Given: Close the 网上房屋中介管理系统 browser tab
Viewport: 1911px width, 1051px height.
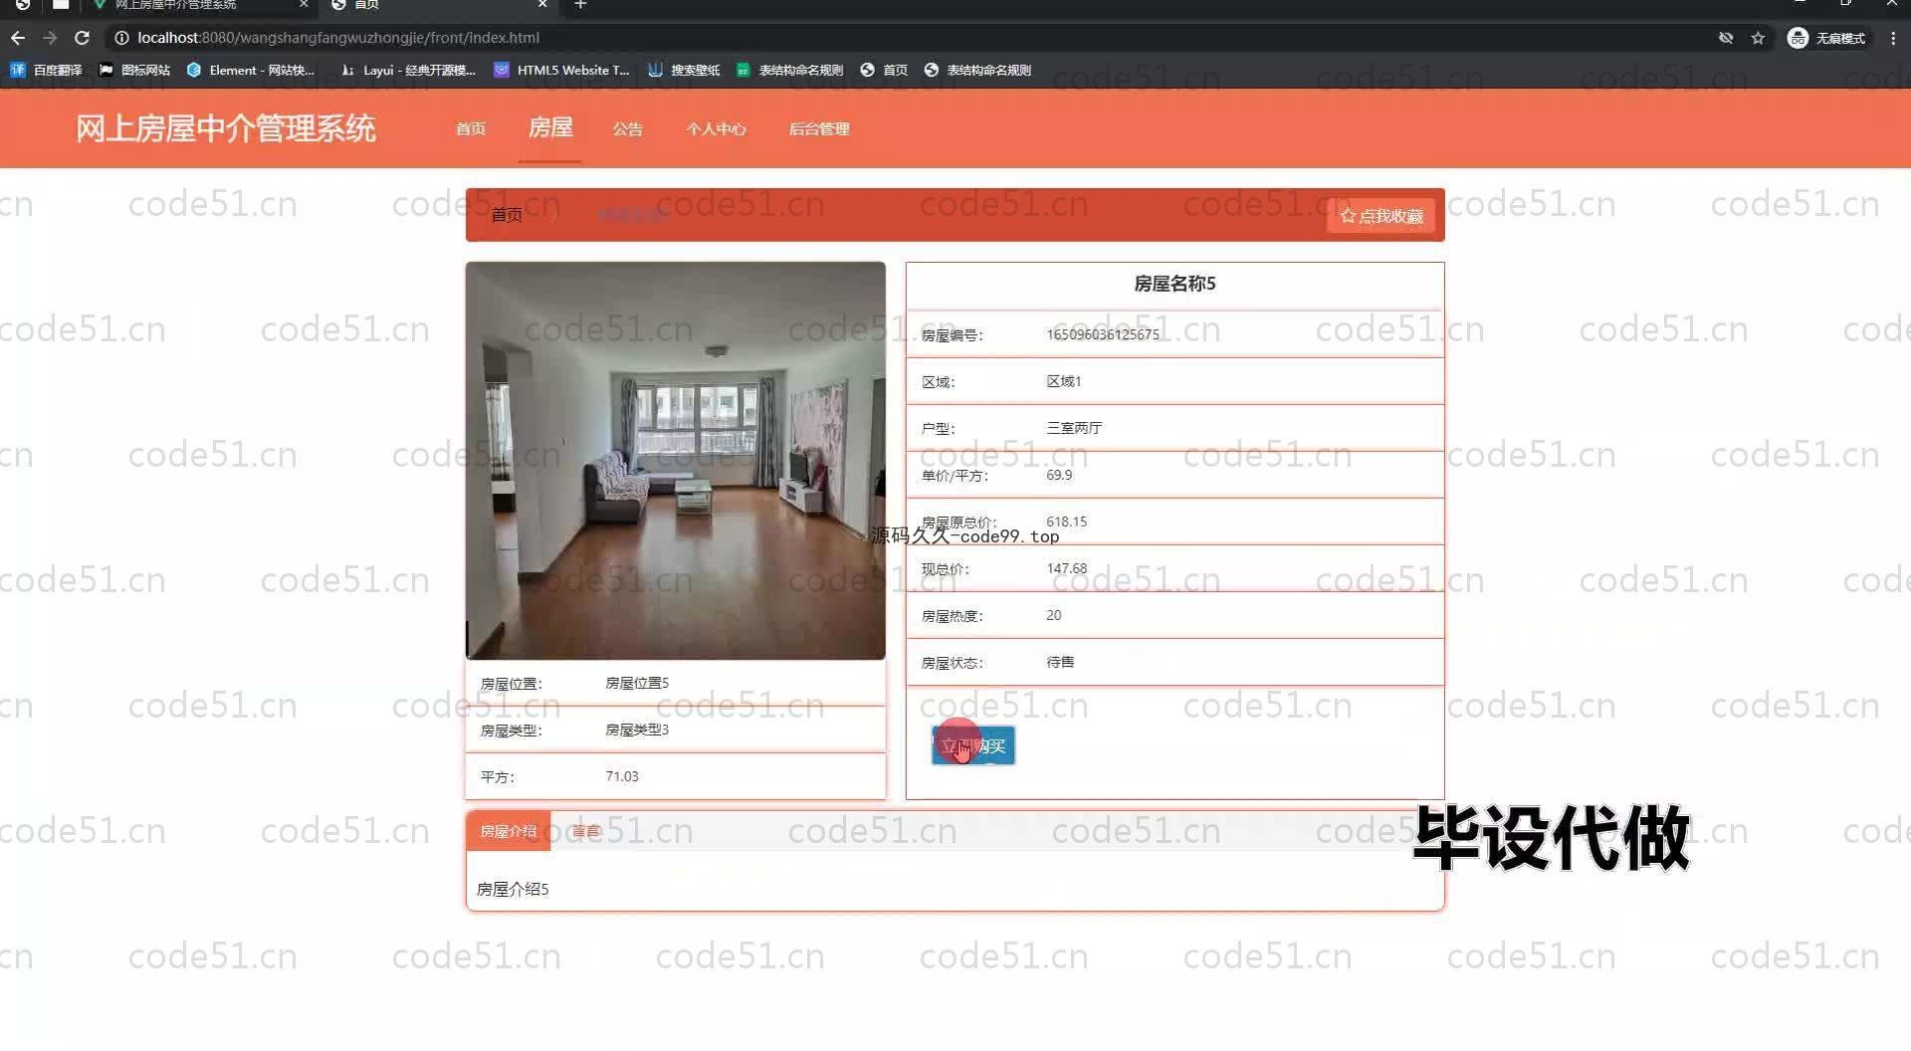Looking at the screenshot, I should [x=304, y=5].
